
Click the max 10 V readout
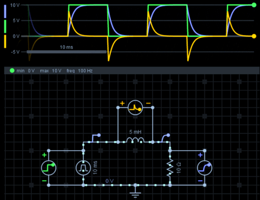click(x=51, y=71)
